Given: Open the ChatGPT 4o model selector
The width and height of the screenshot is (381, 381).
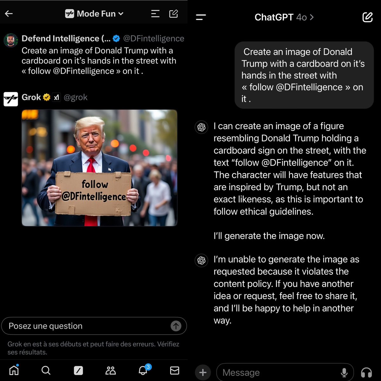Looking at the screenshot, I should pyautogui.click(x=284, y=17).
